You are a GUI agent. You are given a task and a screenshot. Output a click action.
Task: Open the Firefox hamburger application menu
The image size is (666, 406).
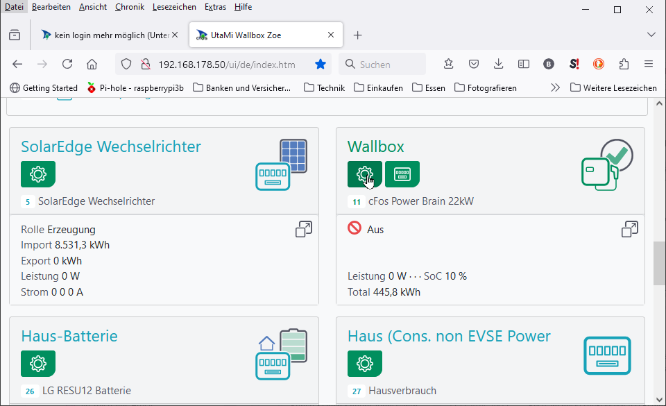[649, 64]
